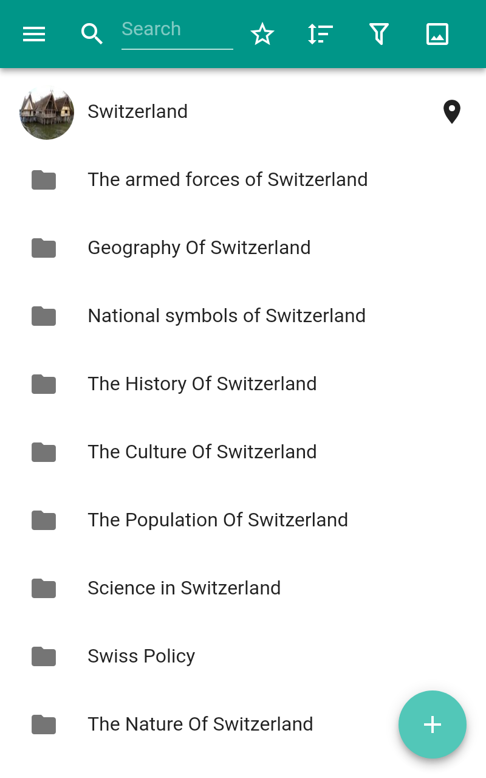This screenshot has width=486, height=778.
Task: Open the hamburger navigation menu
Action: click(x=34, y=34)
